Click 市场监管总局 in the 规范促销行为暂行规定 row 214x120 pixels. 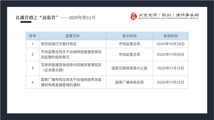click(129, 44)
